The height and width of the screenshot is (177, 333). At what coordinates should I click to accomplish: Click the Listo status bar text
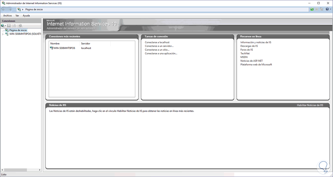4,174
